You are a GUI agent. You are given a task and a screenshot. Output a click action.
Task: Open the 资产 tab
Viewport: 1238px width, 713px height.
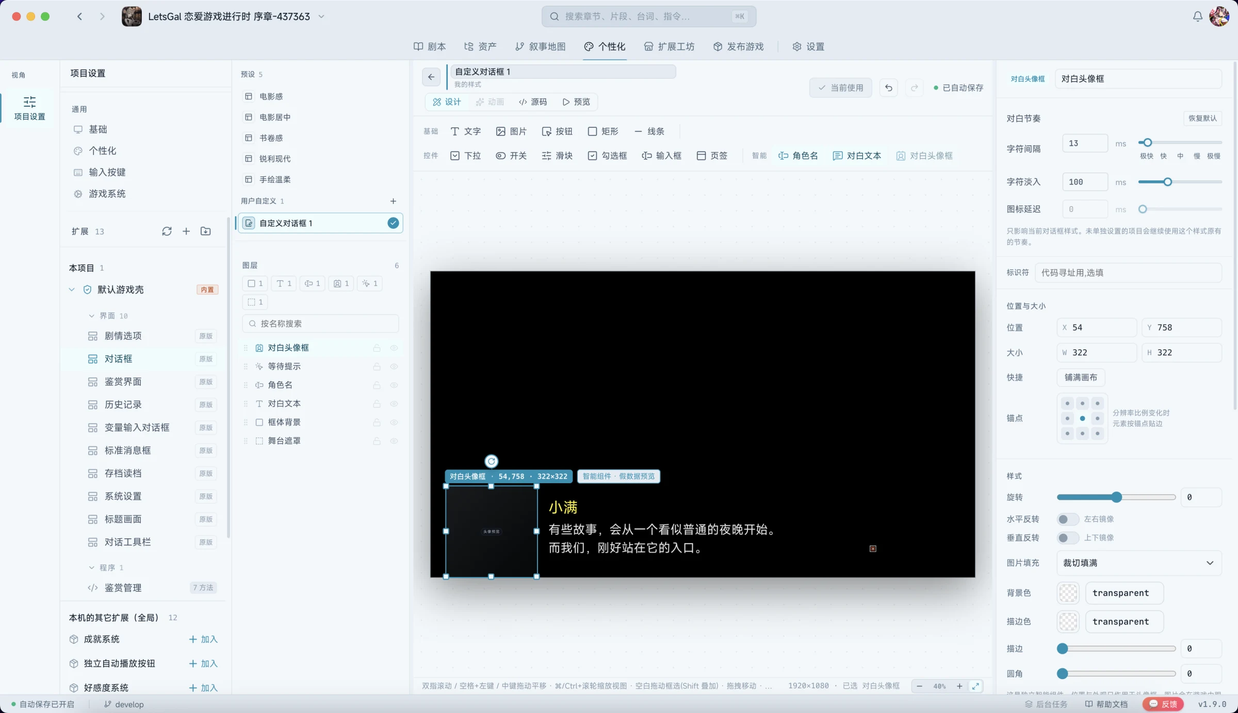point(480,46)
